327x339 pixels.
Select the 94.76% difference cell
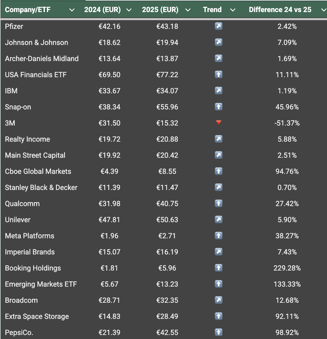click(x=287, y=172)
